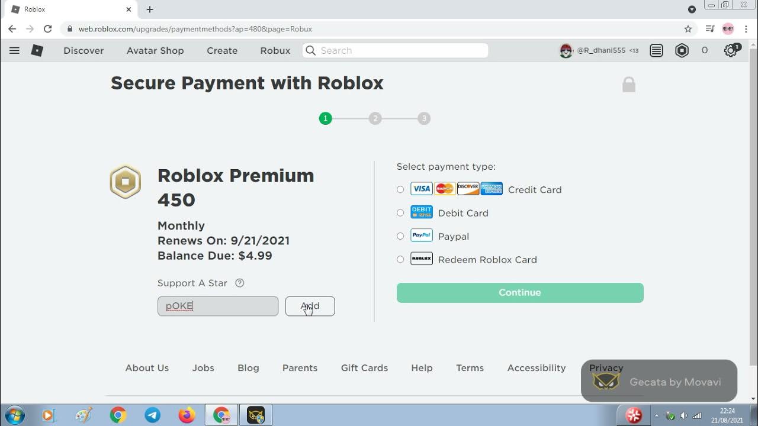Click the American Express logo

(492, 189)
